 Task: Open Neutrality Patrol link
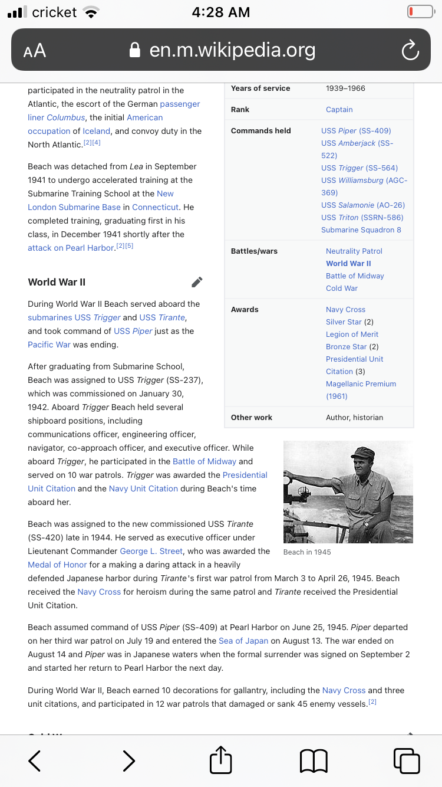(x=354, y=251)
